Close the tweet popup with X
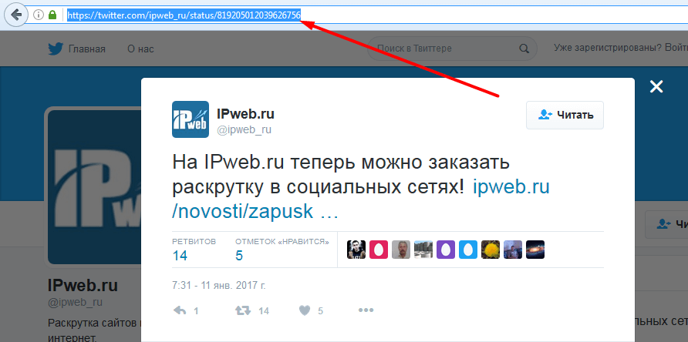 point(656,87)
